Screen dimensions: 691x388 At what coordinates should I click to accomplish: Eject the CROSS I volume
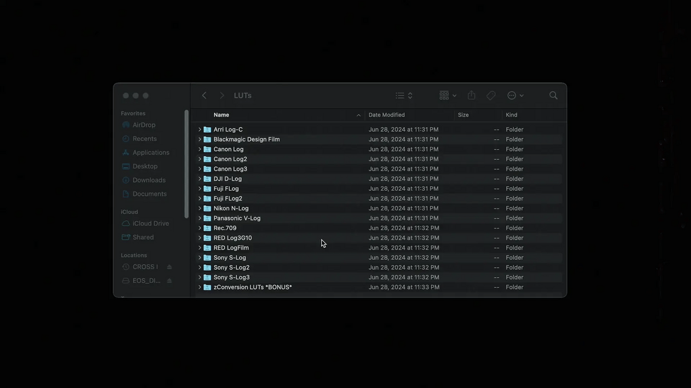pos(169,267)
